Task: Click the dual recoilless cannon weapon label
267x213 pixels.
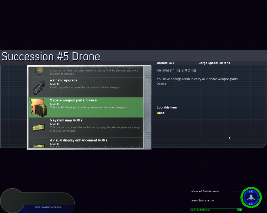Action: point(48,207)
